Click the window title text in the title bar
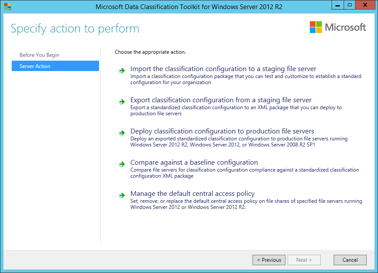378x273 pixels. [189, 7]
